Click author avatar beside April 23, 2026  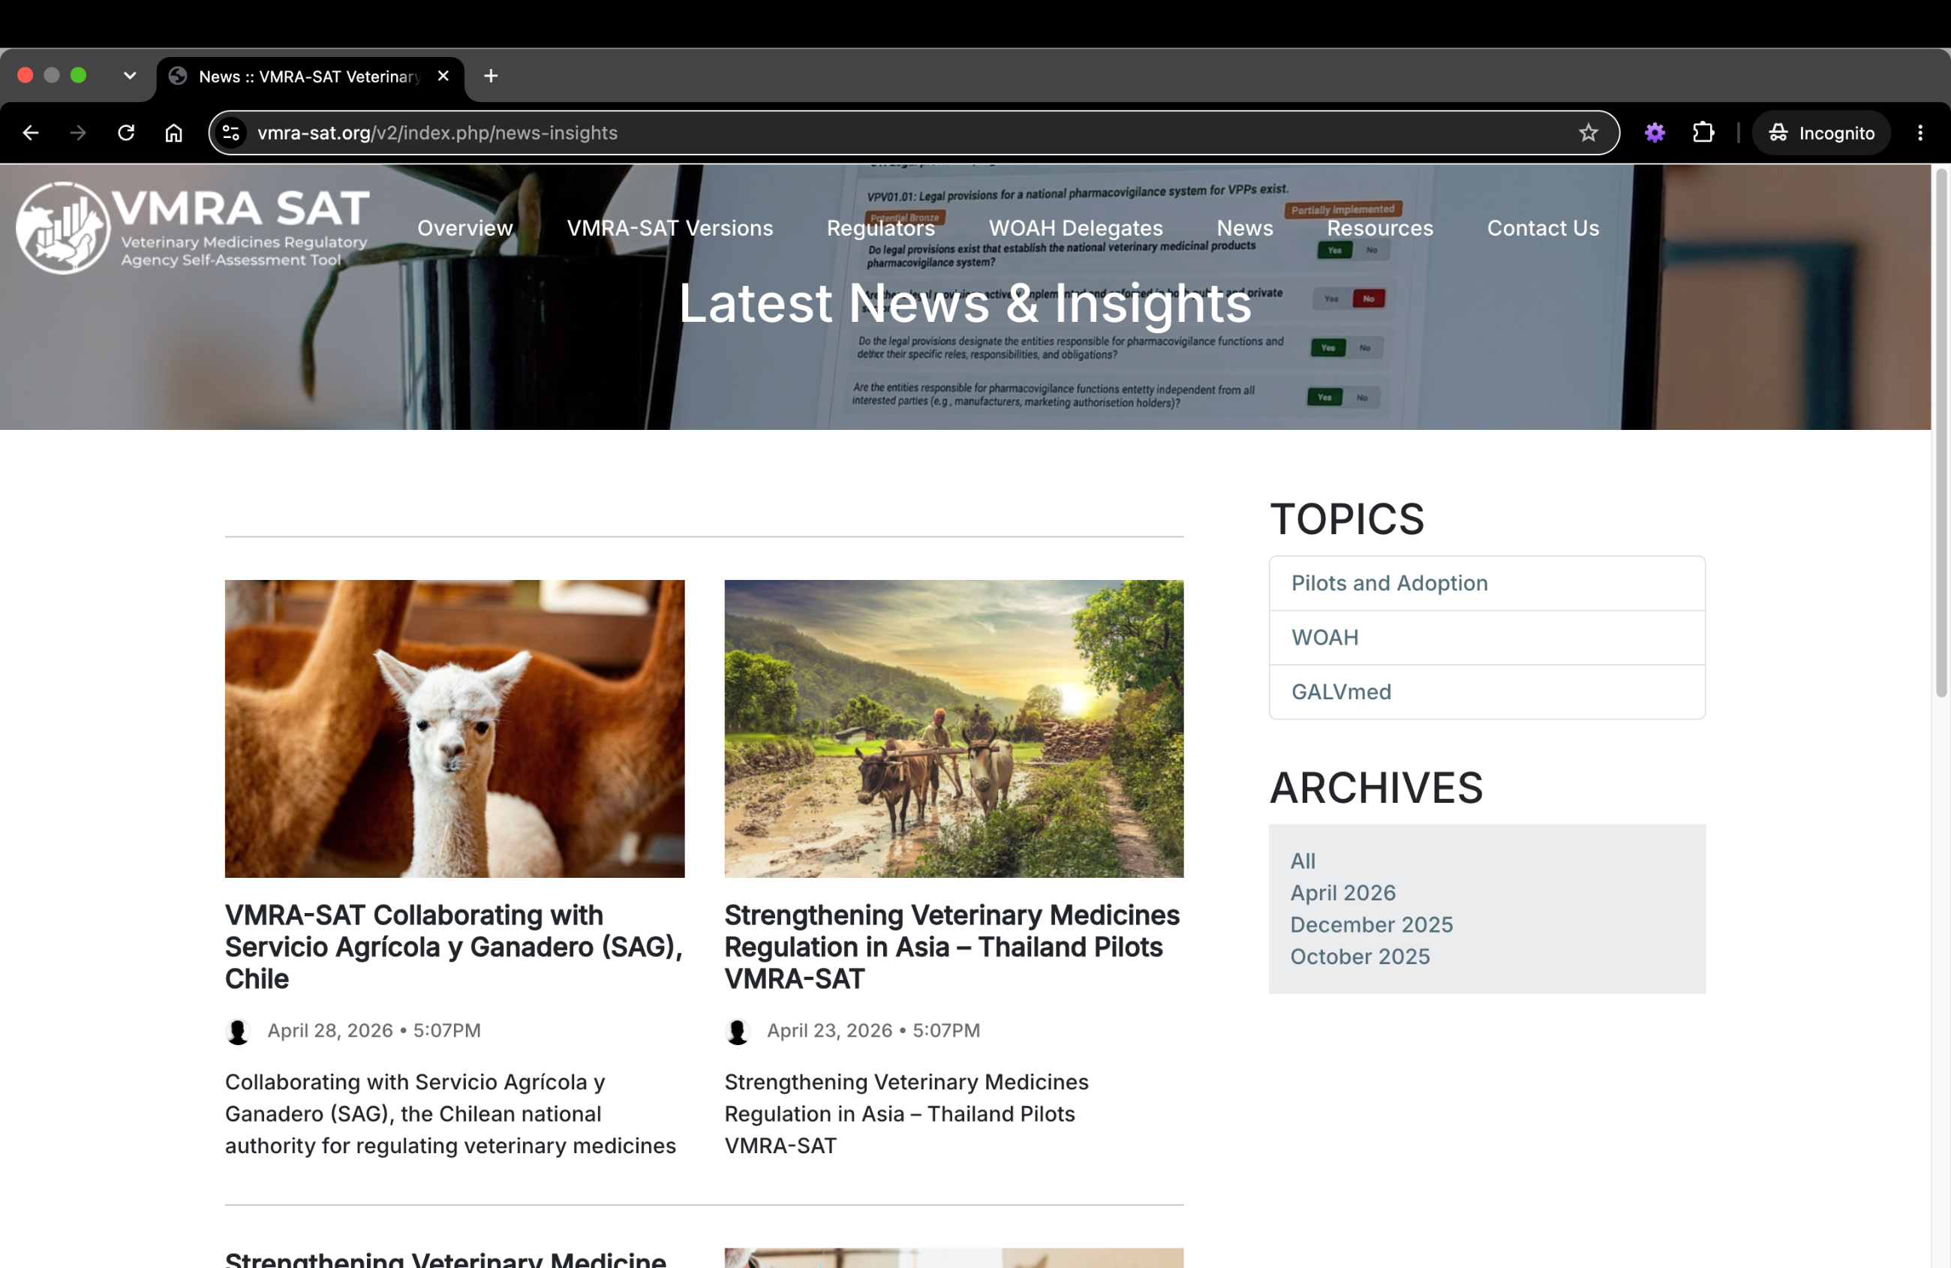click(x=737, y=1031)
